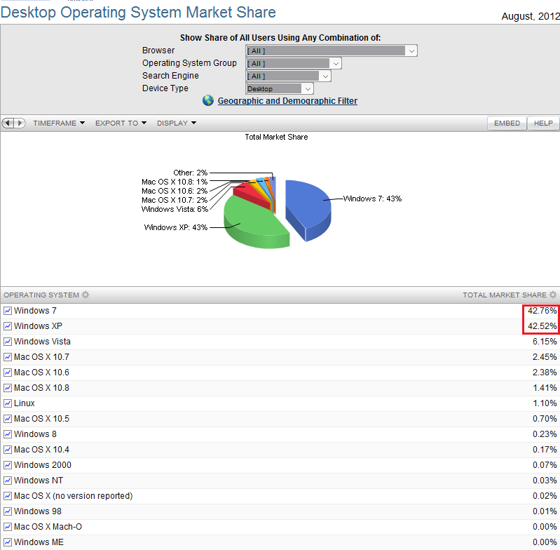This screenshot has height=550, width=560.
Task: Toggle the Mac OS X 10.8 chart checkbox
Action: point(8,388)
